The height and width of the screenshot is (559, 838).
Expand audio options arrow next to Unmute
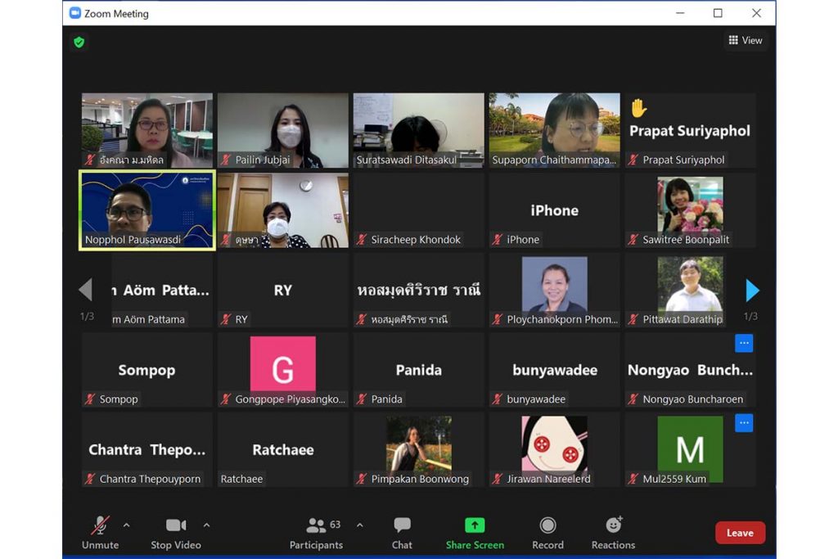tap(126, 525)
